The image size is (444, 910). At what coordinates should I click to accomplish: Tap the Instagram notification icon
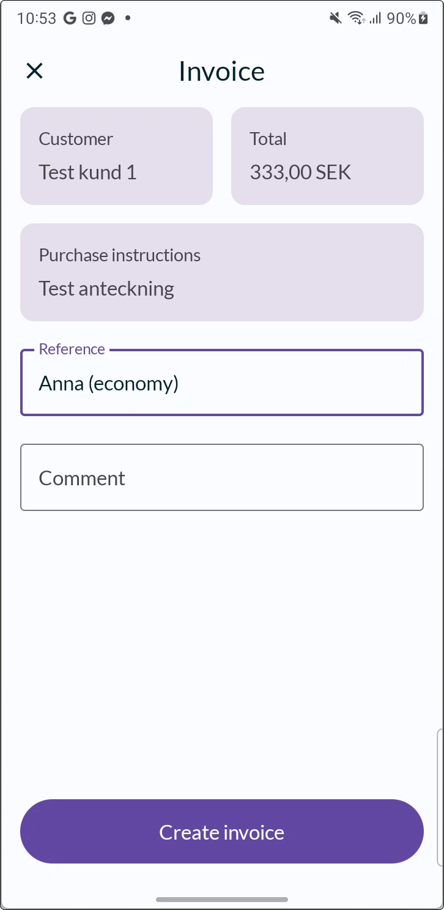(89, 18)
